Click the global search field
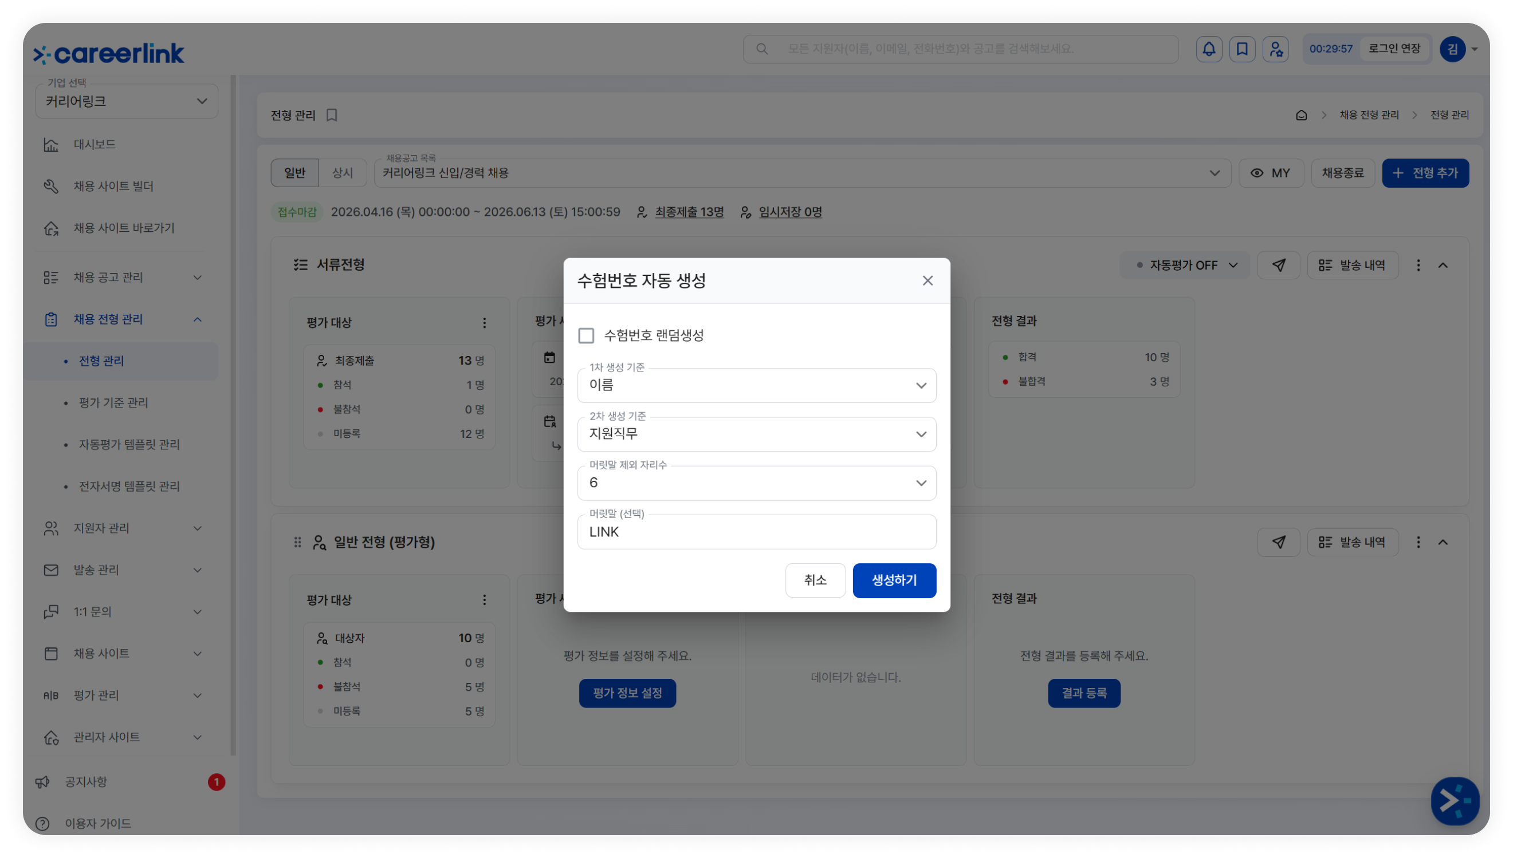The image size is (1513, 858). pyautogui.click(x=961, y=49)
